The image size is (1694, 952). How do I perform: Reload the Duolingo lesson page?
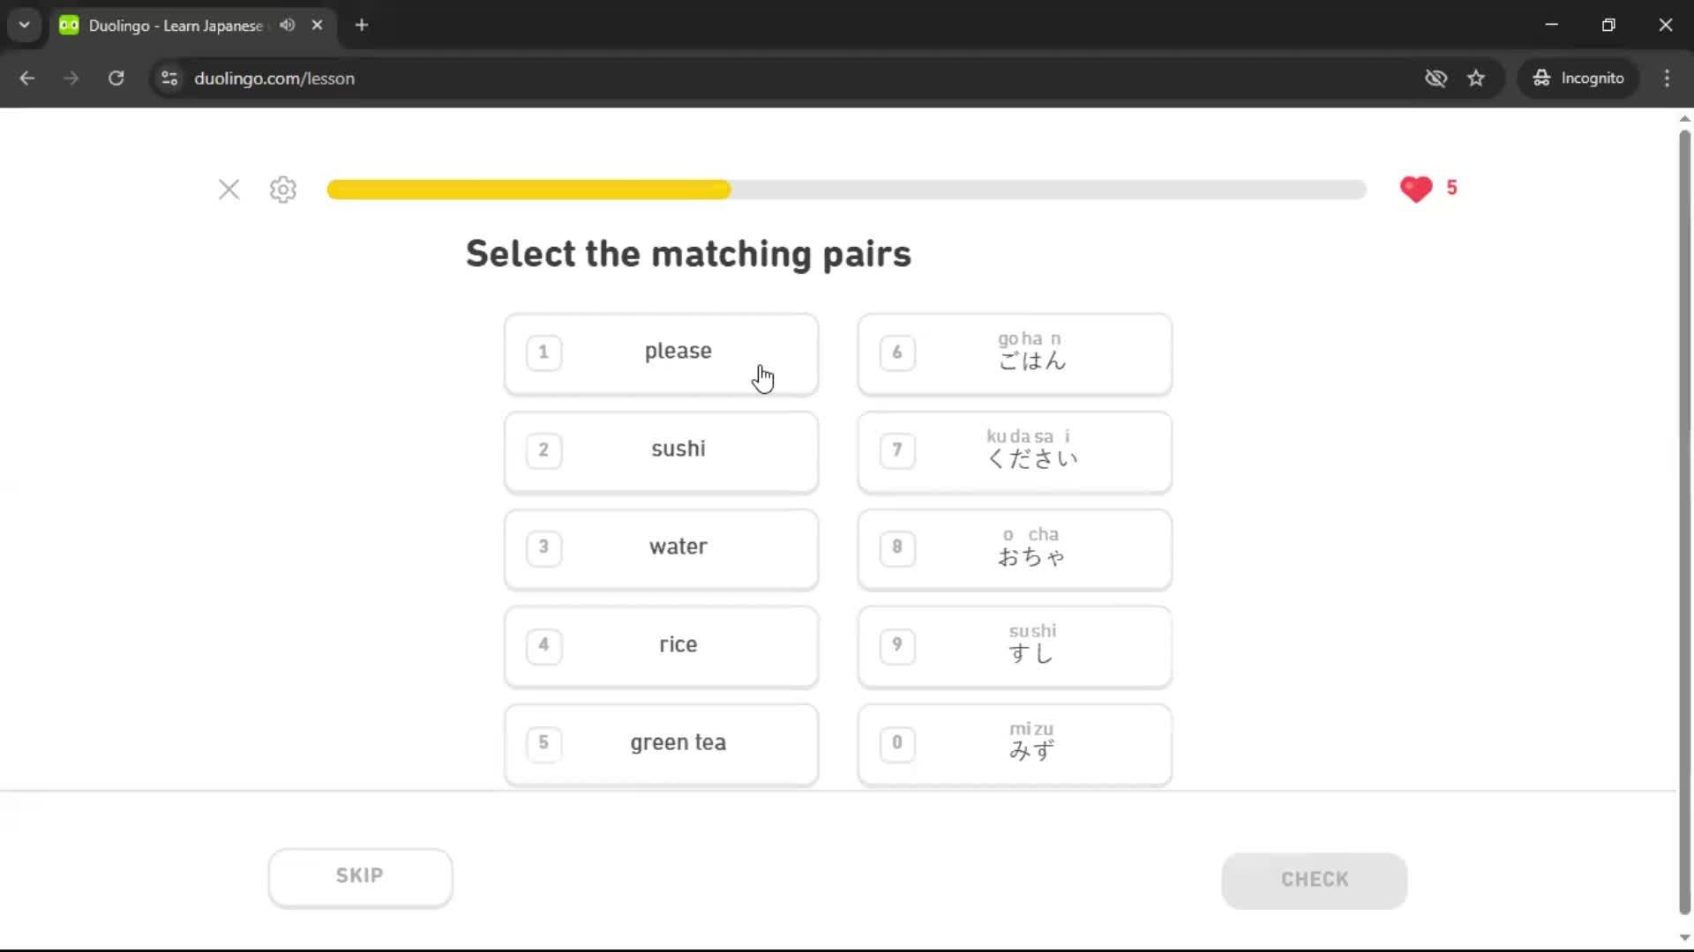116,78
